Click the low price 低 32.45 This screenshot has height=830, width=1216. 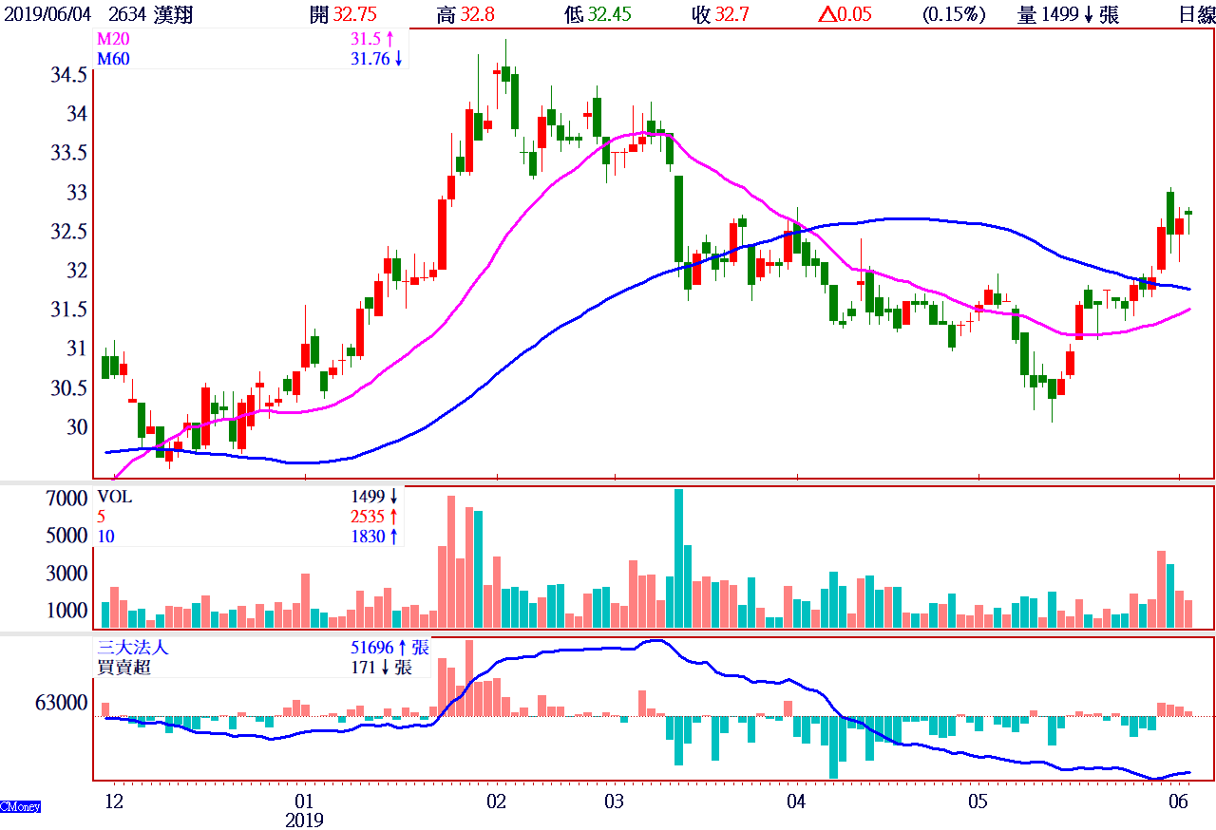point(597,14)
